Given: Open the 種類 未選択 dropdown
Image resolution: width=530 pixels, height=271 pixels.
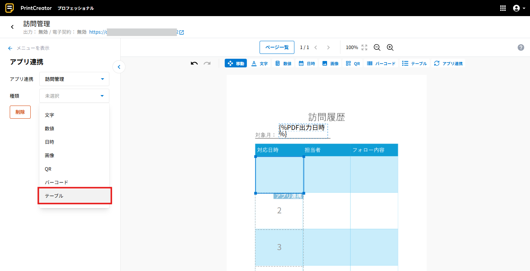Looking at the screenshot, I should tap(74, 96).
